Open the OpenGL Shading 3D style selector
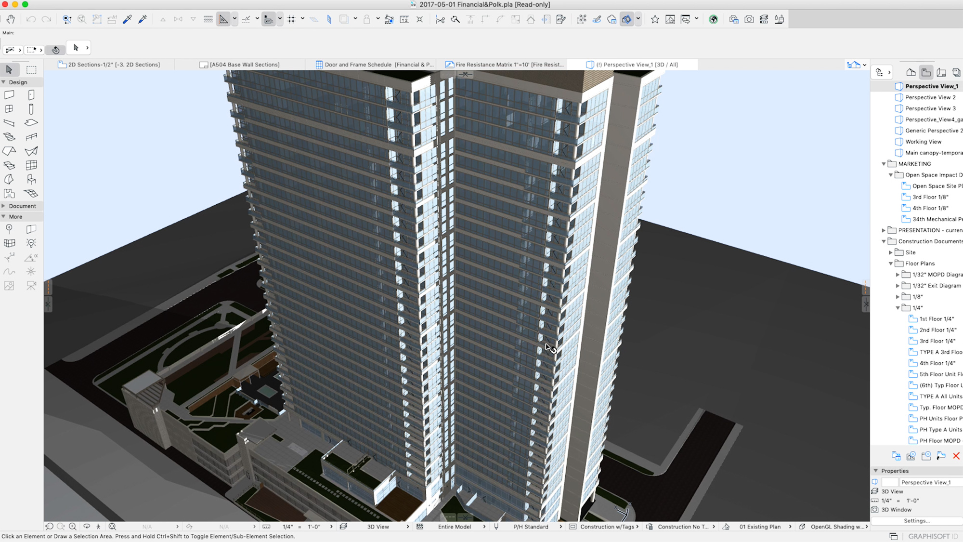Viewport: 963px width, 542px height. coord(837,527)
